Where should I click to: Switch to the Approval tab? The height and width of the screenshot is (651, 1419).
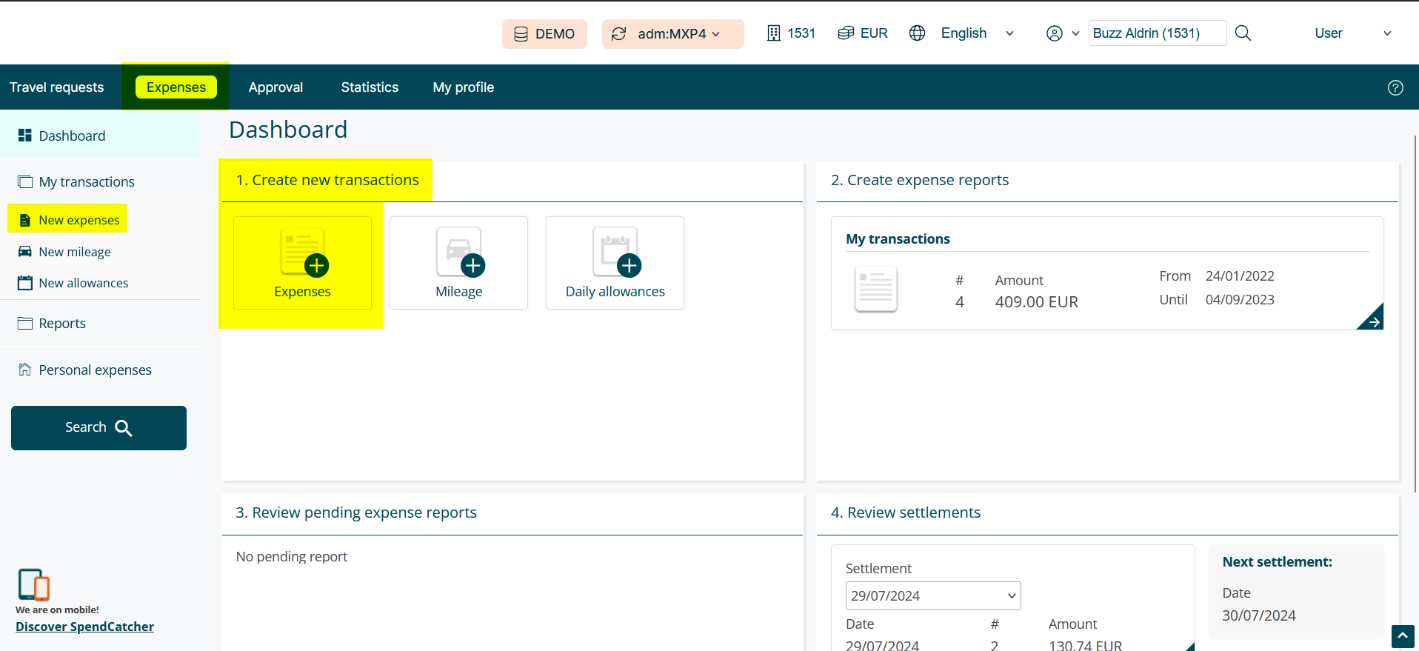276,87
